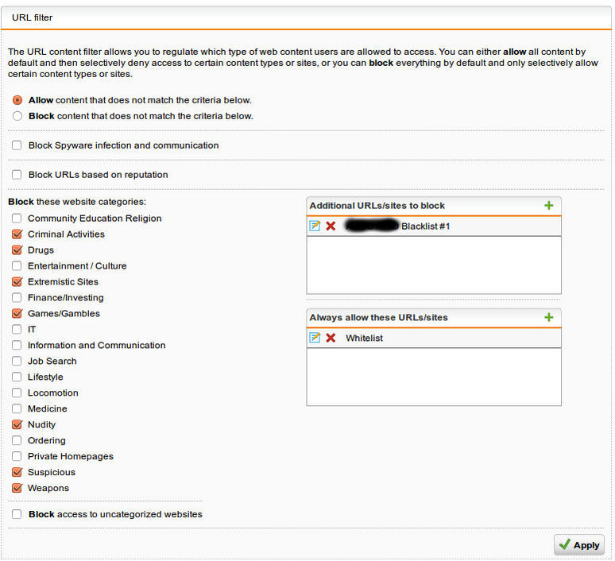The image size is (615, 561).
Task: Remove the Whitelist entry
Action: [331, 338]
